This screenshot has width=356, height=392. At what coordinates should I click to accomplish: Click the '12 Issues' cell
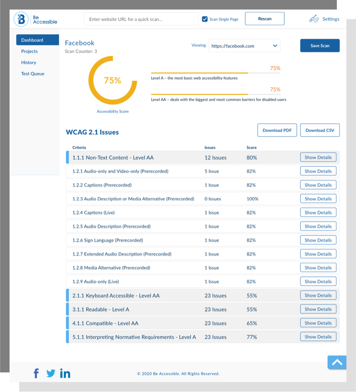click(216, 158)
